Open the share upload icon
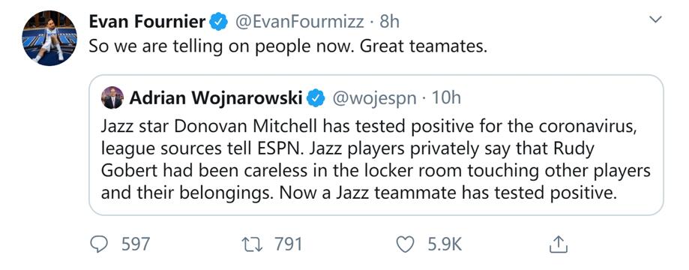This screenshot has width=689, height=270. (x=559, y=244)
